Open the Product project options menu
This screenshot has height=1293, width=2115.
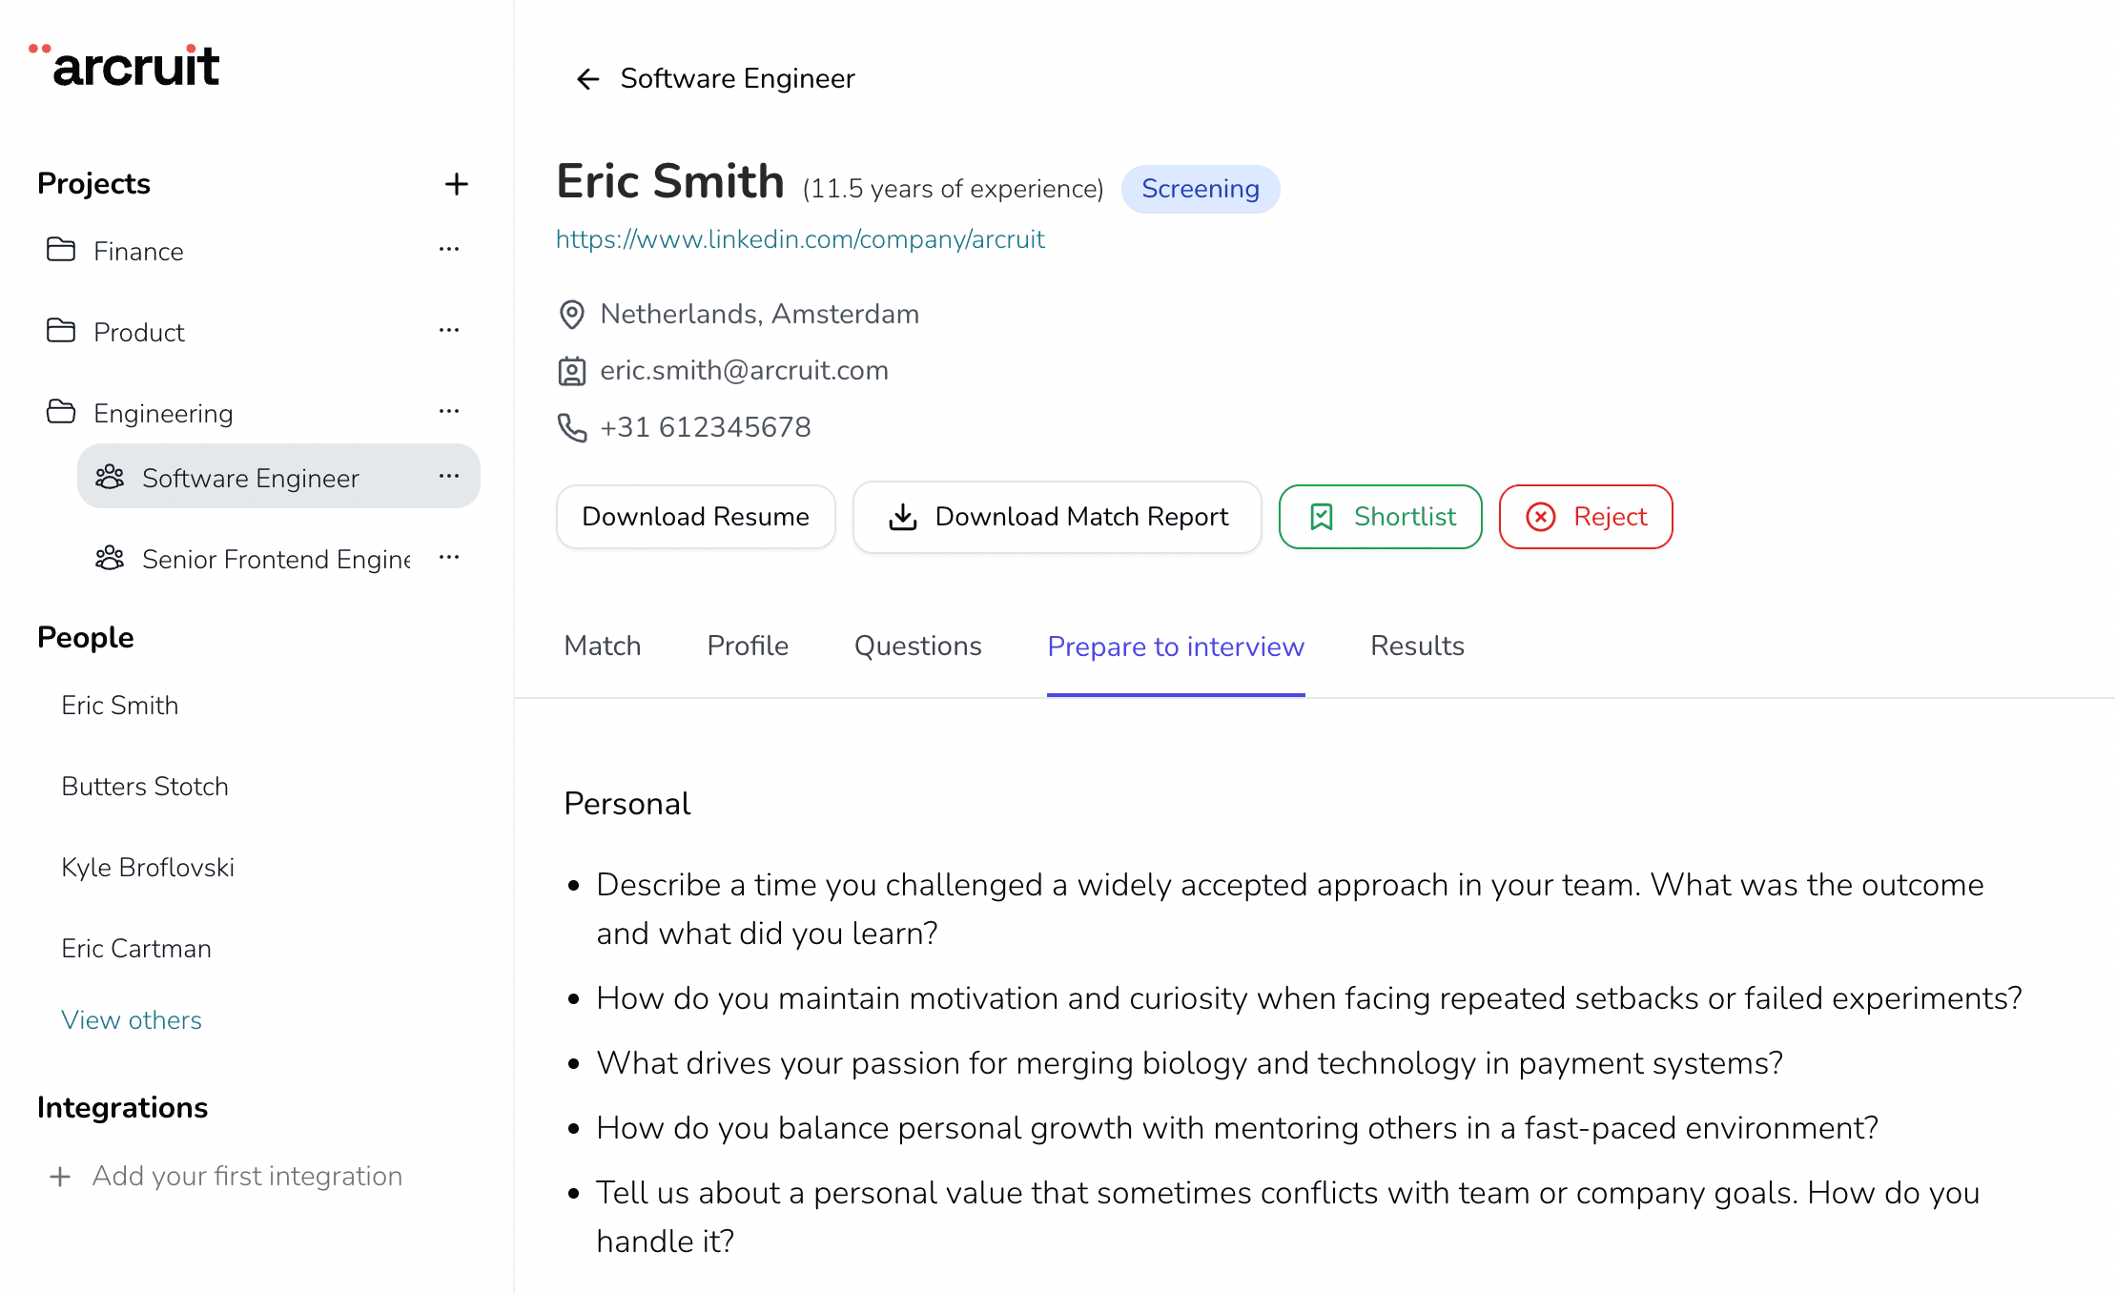(449, 331)
